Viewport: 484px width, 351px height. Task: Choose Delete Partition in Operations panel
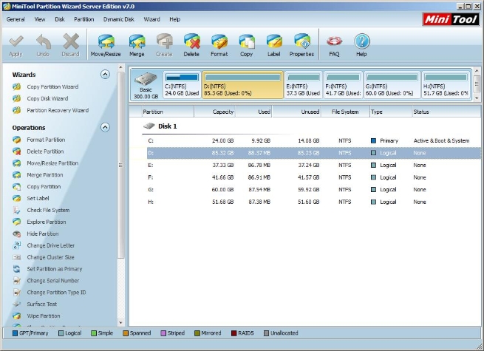pyautogui.click(x=45, y=151)
